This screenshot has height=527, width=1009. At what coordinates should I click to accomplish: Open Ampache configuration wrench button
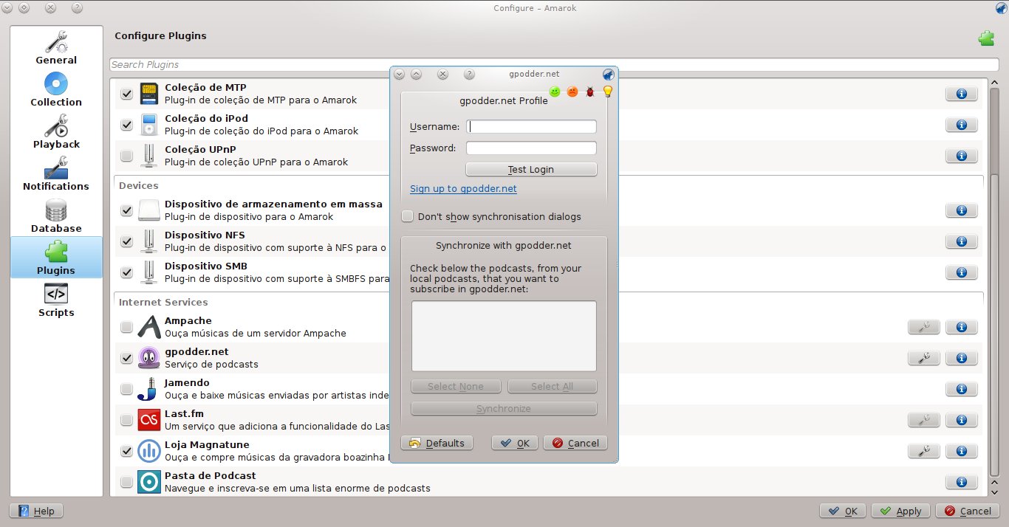pos(923,327)
